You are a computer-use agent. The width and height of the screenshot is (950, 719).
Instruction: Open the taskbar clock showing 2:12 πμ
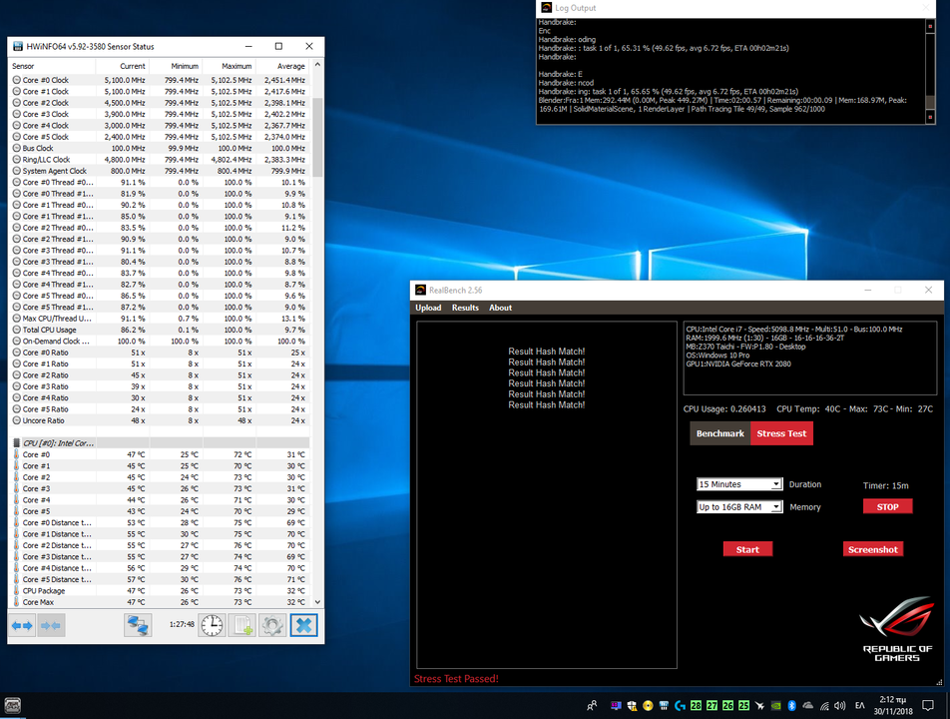(893, 706)
